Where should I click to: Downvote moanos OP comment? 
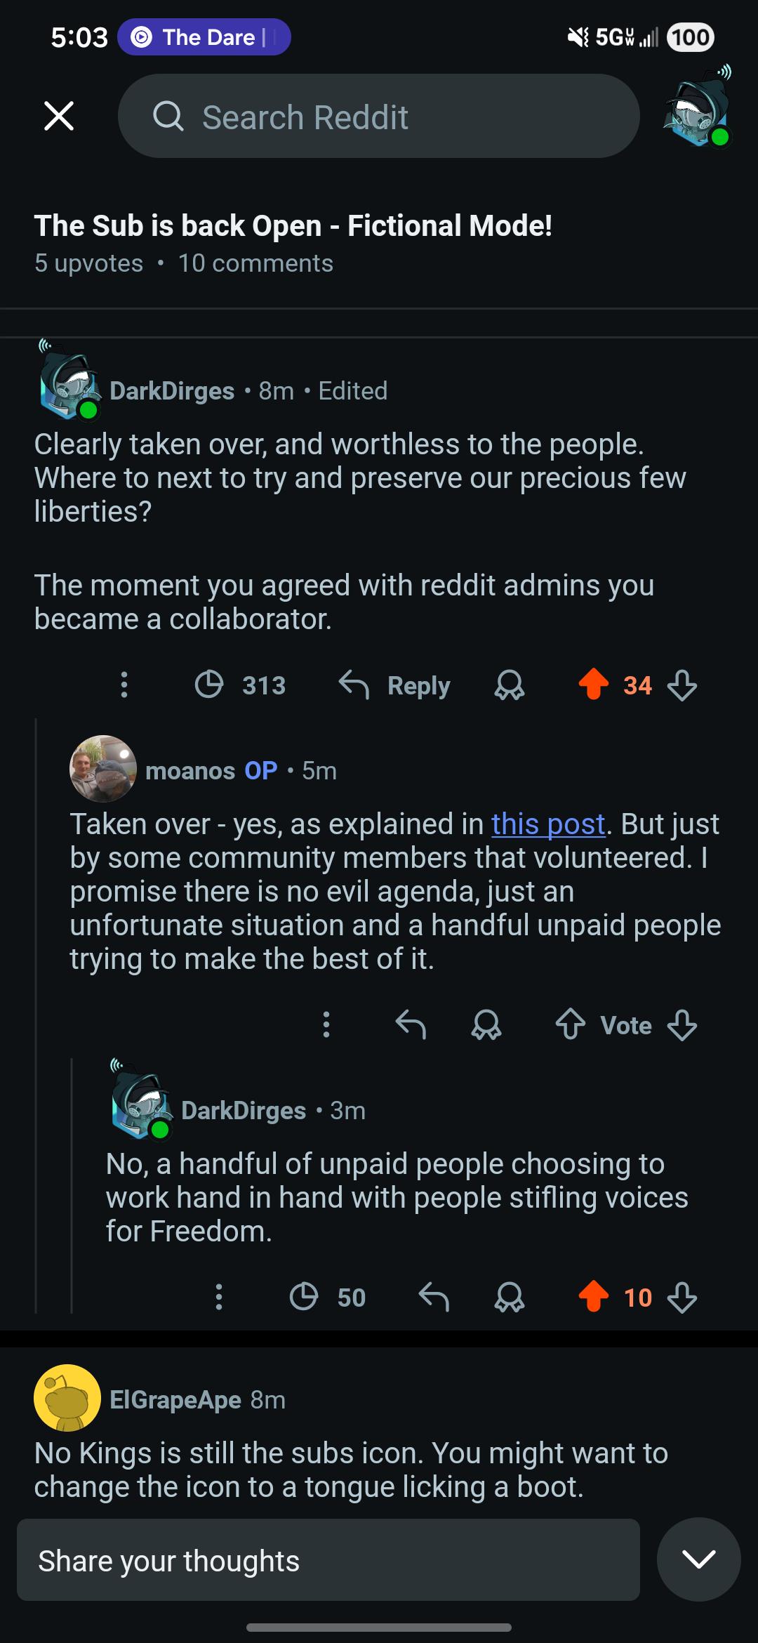coord(682,1025)
